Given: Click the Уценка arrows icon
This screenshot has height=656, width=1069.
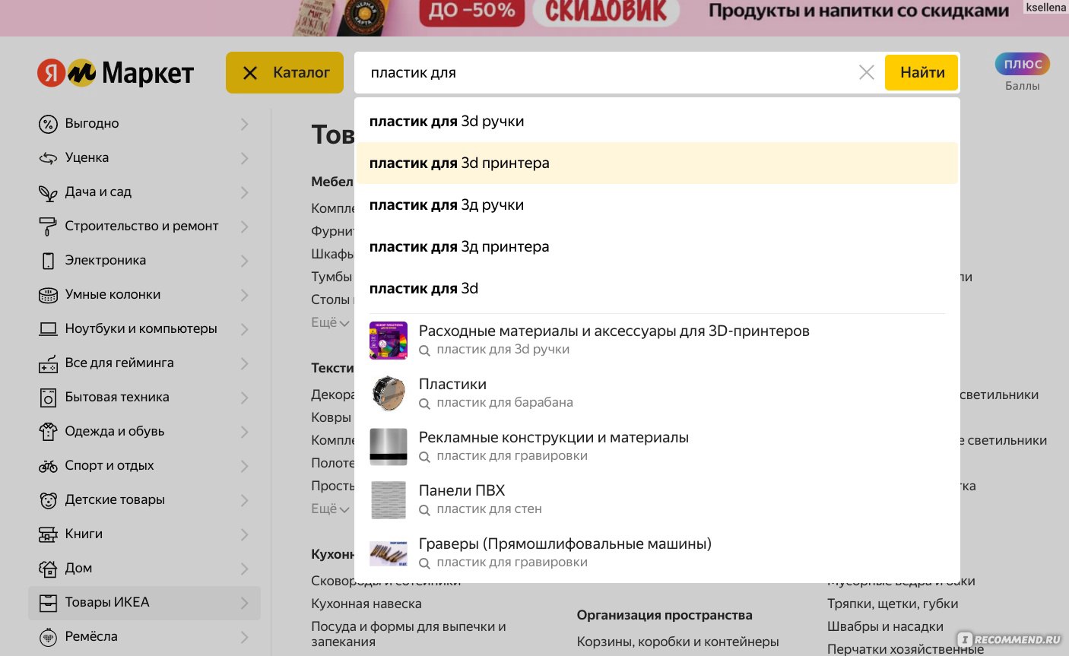Looking at the screenshot, I should (48, 158).
